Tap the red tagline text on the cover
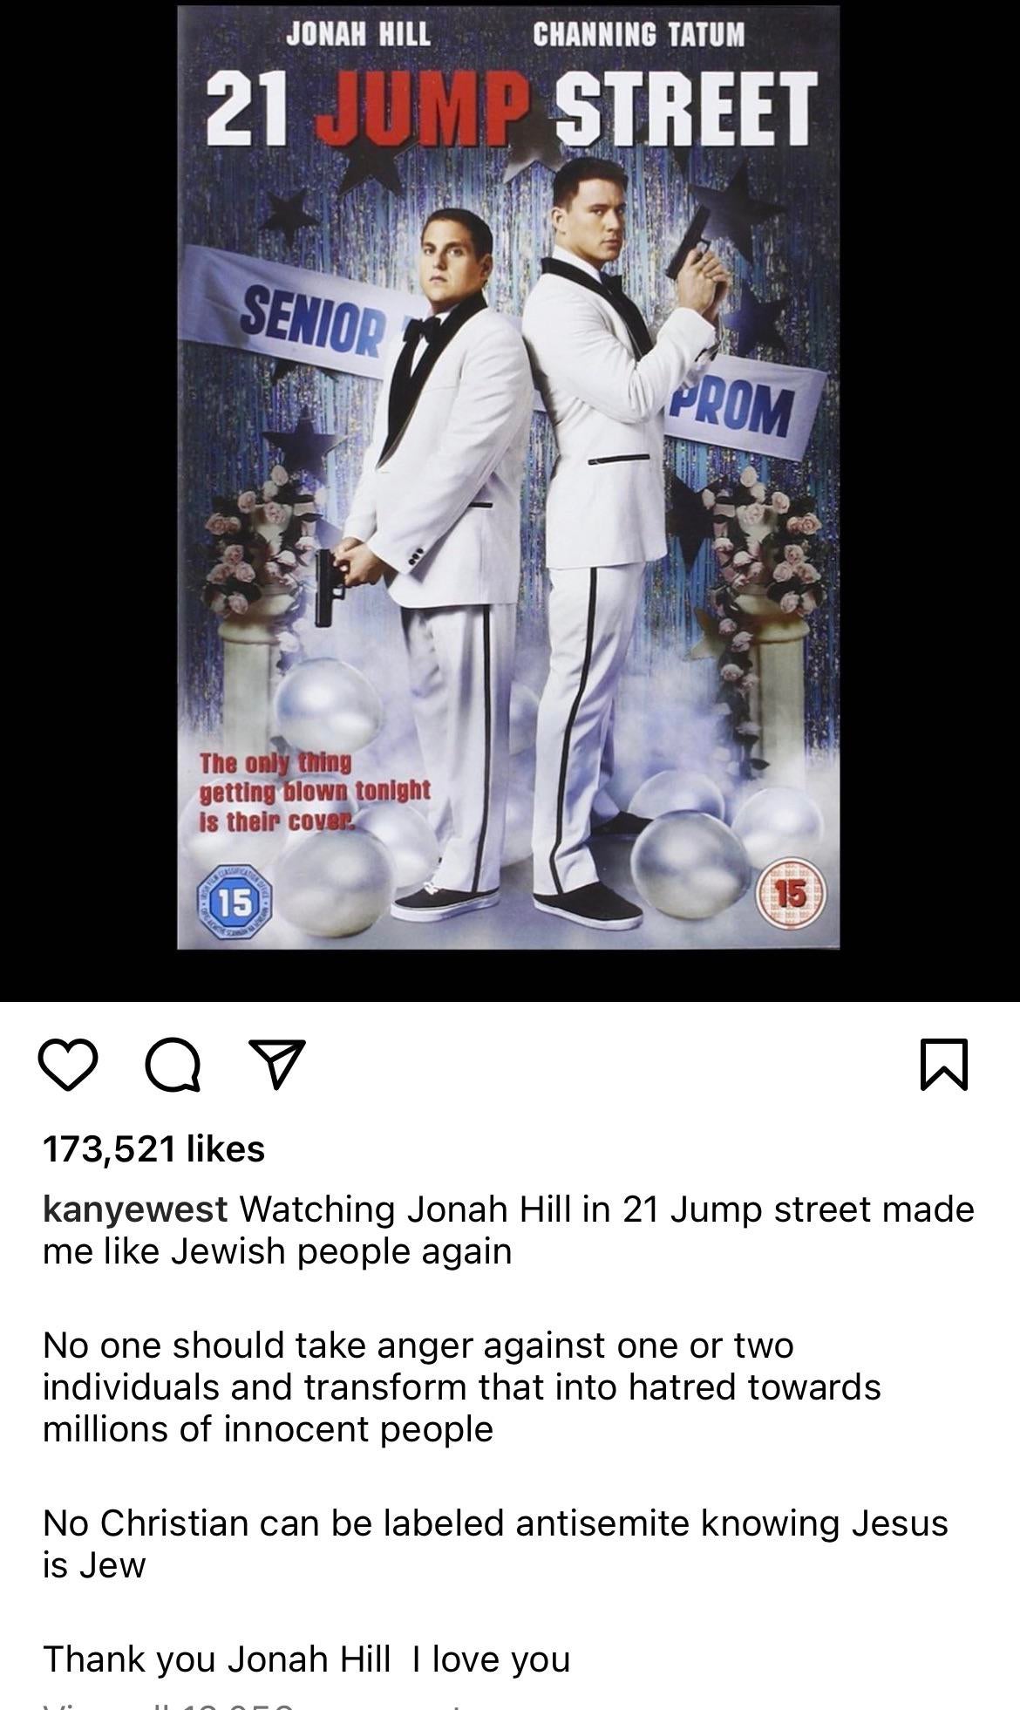 (315, 793)
